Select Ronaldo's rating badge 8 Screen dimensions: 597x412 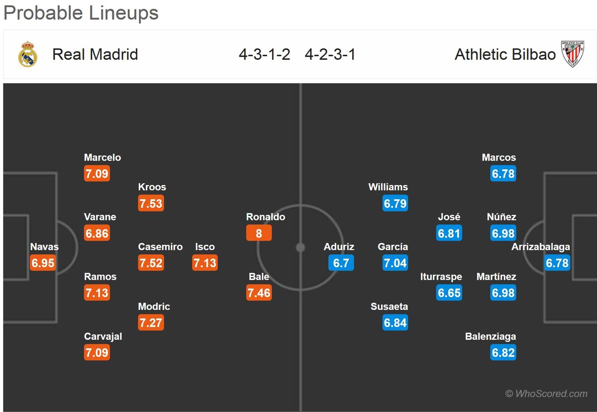pyautogui.click(x=259, y=233)
